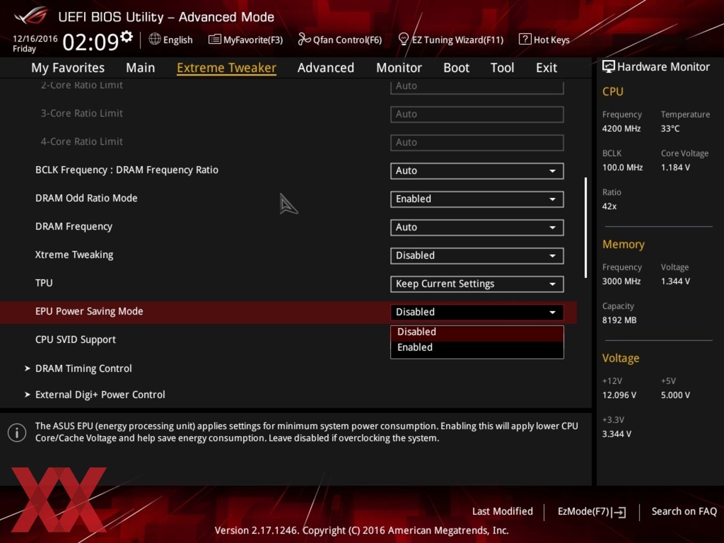
Task: Click the 4-Core Ratio Limit field
Action: point(477,143)
